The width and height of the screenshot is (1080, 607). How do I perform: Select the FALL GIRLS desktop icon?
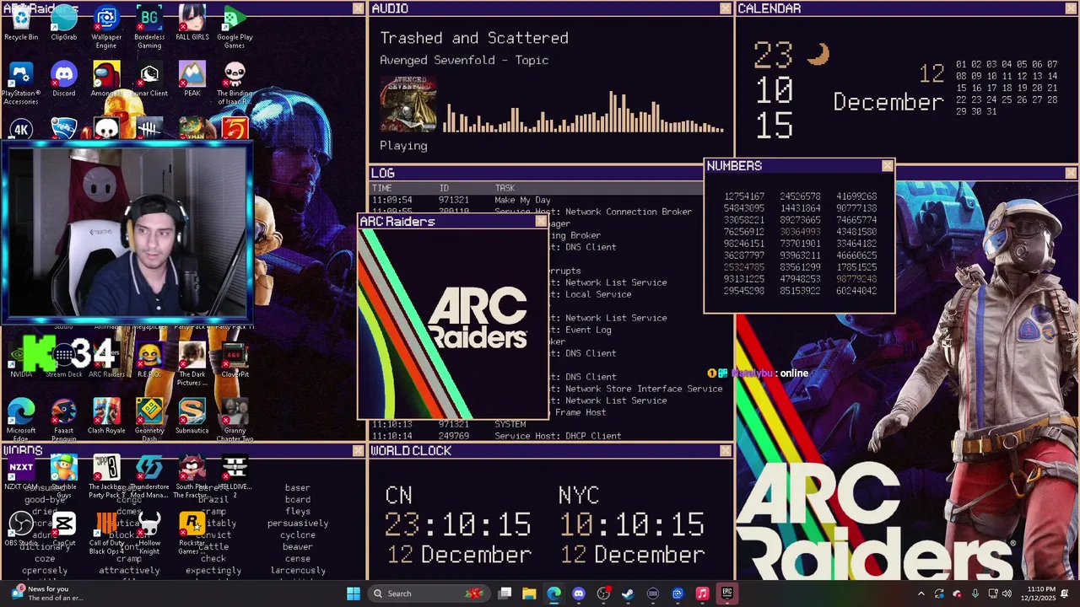tap(192, 24)
